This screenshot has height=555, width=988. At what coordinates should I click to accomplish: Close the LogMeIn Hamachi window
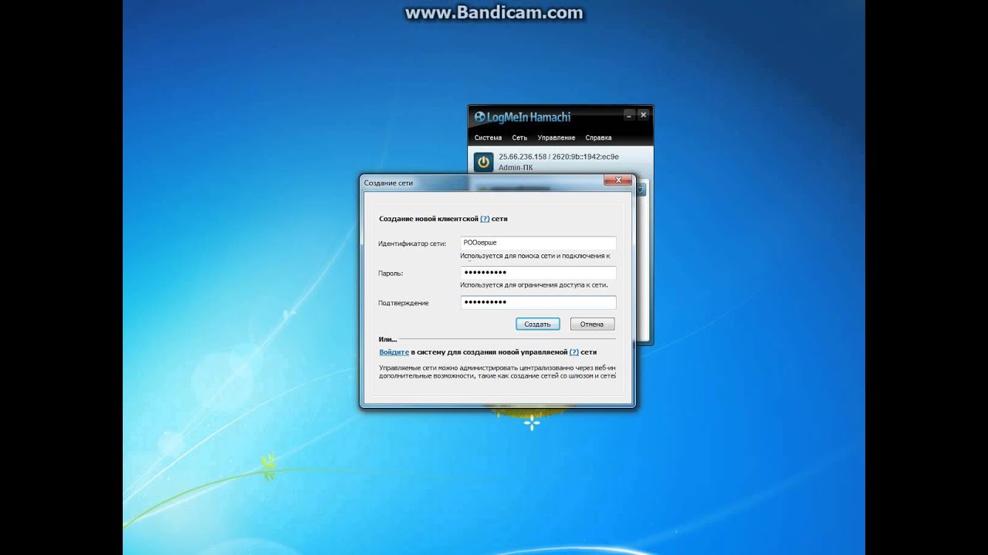point(643,116)
